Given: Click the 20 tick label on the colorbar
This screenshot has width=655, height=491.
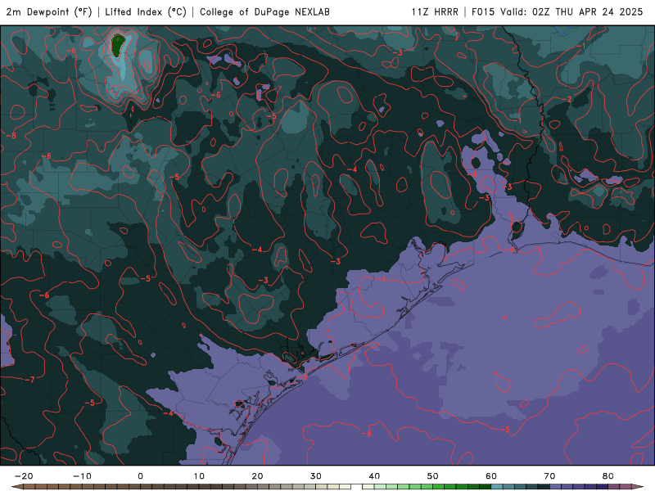Looking at the screenshot, I should (x=257, y=476).
